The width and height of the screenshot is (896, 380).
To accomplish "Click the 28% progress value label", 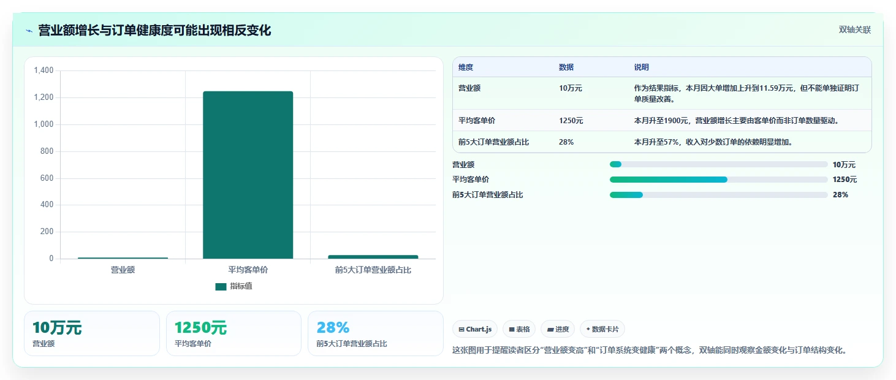I will [840, 195].
